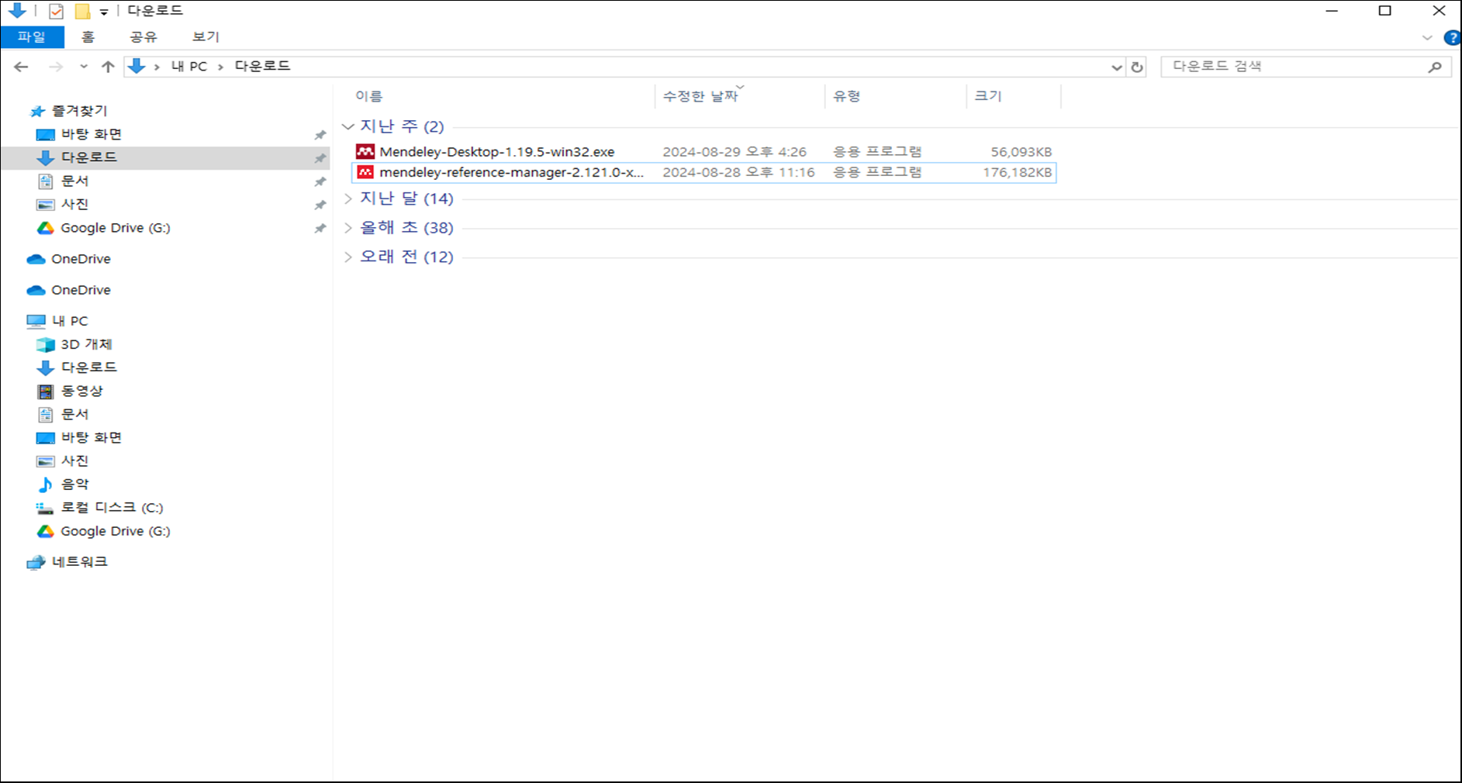This screenshot has width=1462, height=783.
Task: Select the mendeley-reference-manager-2.121.0 file icon
Action: point(365,172)
